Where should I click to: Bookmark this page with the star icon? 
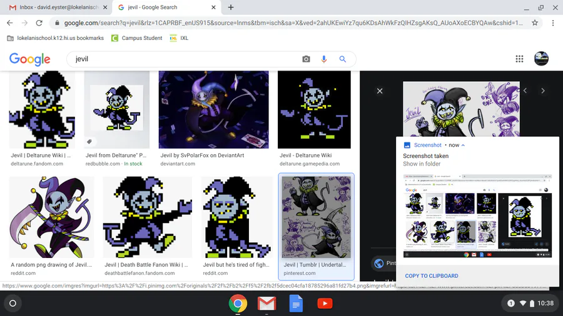click(535, 23)
